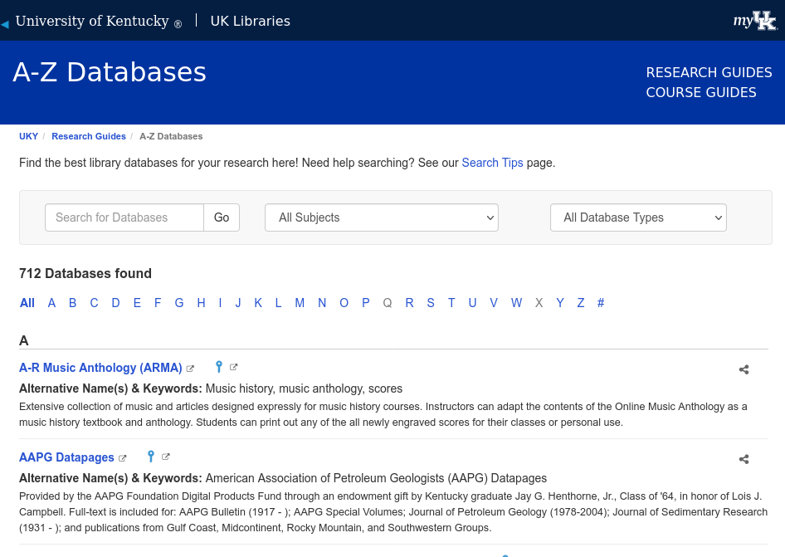
Task: Select the All letter filter
Action: (x=27, y=303)
